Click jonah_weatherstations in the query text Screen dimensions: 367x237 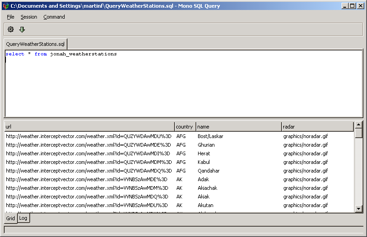pos(84,54)
